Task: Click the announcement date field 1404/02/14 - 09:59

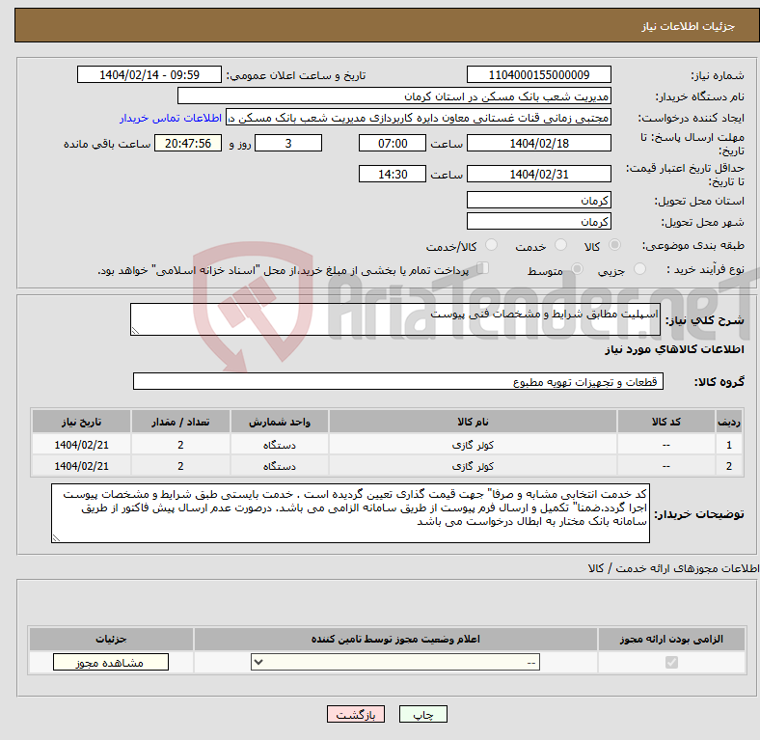Action: tap(149, 74)
